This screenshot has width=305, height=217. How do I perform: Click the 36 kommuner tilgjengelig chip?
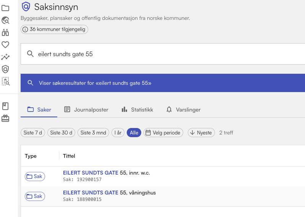(54, 29)
